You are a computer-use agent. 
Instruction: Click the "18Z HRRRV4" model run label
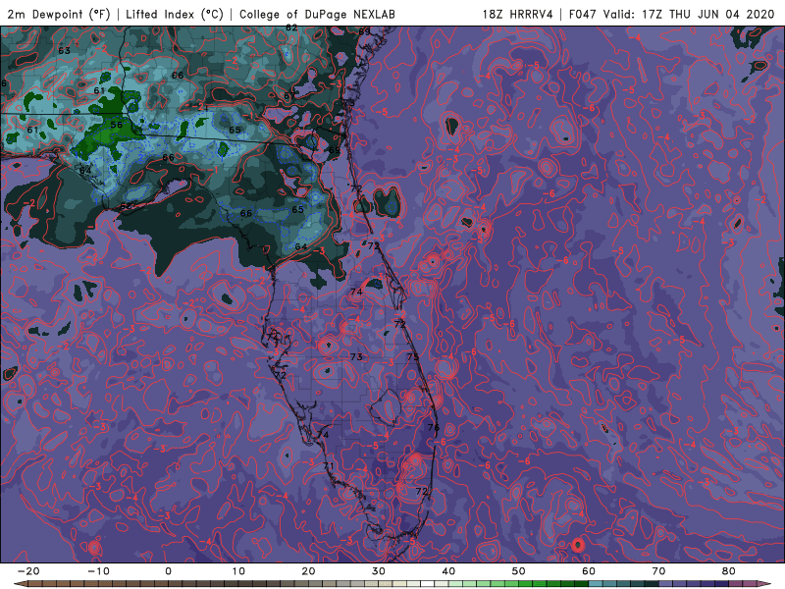click(x=518, y=14)
